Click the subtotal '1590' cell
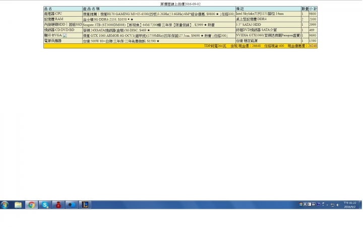Screen dimensions: 363x227 313,41
